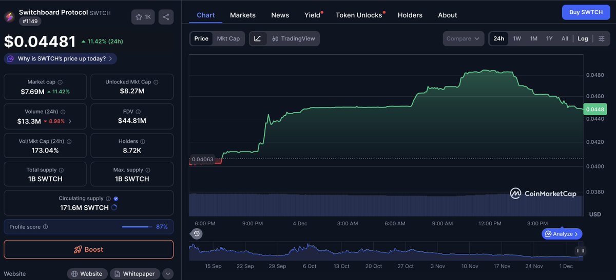This screenshot has width=616, height=280.
Task: Click the history clock icon below chart
Action: (x=197, y=234)
